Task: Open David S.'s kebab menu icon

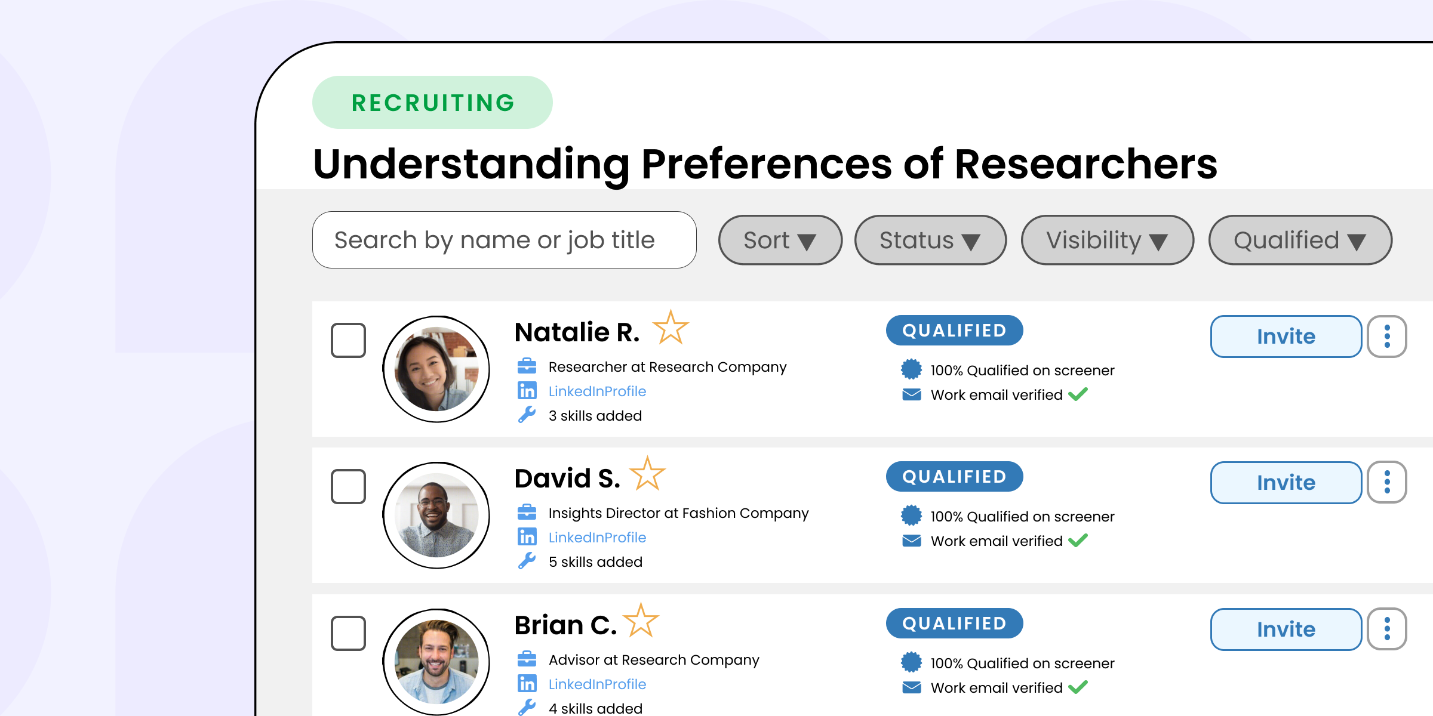Action: click(x=1386, y=483)
